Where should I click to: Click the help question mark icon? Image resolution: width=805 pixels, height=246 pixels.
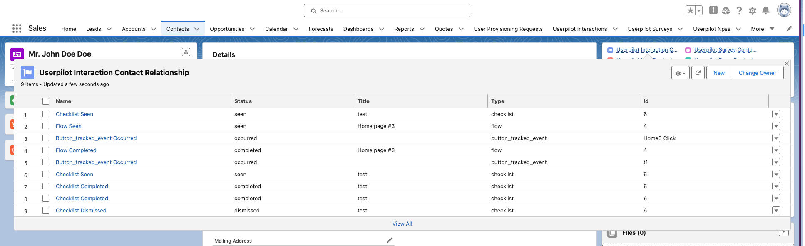point(739,10)
